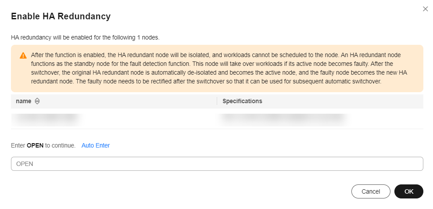
Task: Click the ascending arrow of name sorter
Action: click(37, 100)
